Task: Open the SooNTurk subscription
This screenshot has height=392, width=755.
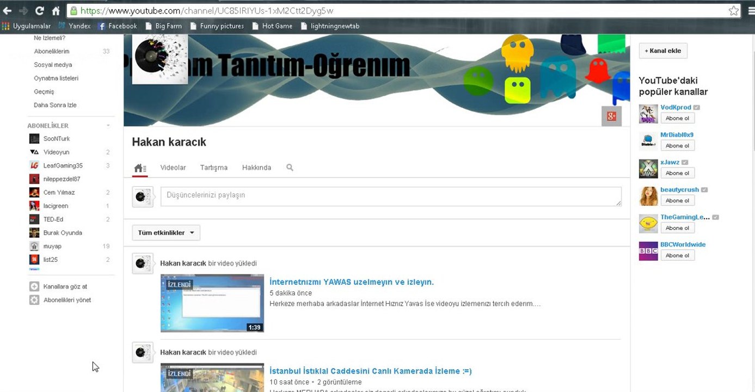Action: tap(57, 139)
